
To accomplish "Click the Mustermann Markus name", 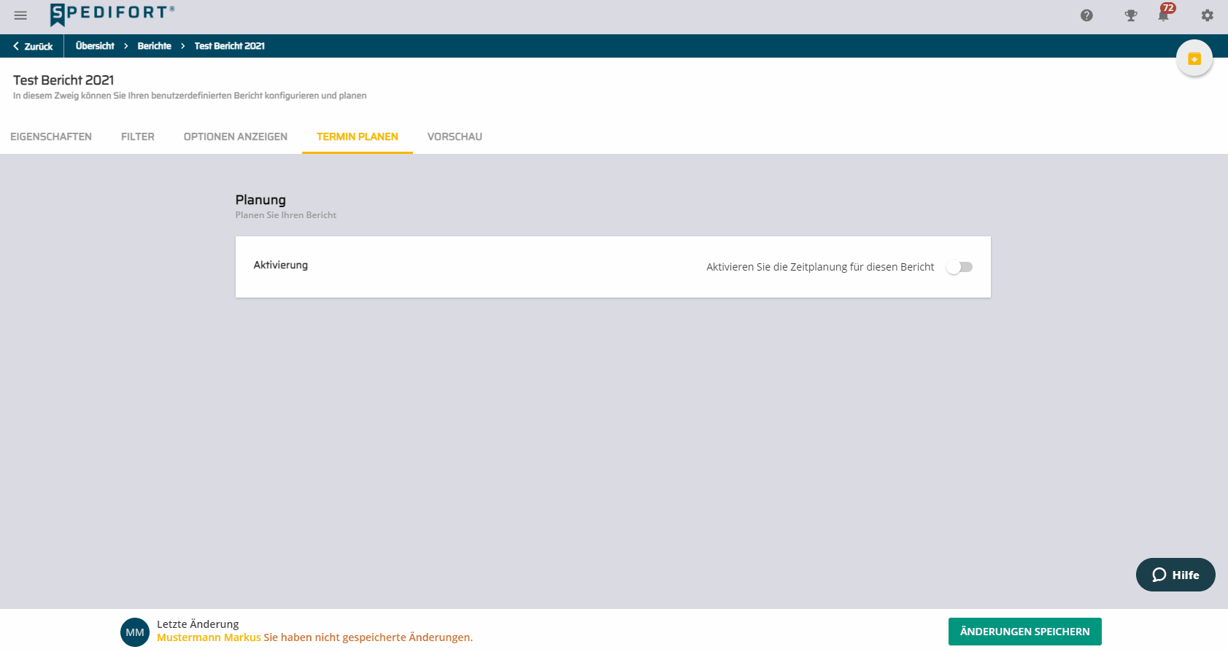I will coord(209,637).
